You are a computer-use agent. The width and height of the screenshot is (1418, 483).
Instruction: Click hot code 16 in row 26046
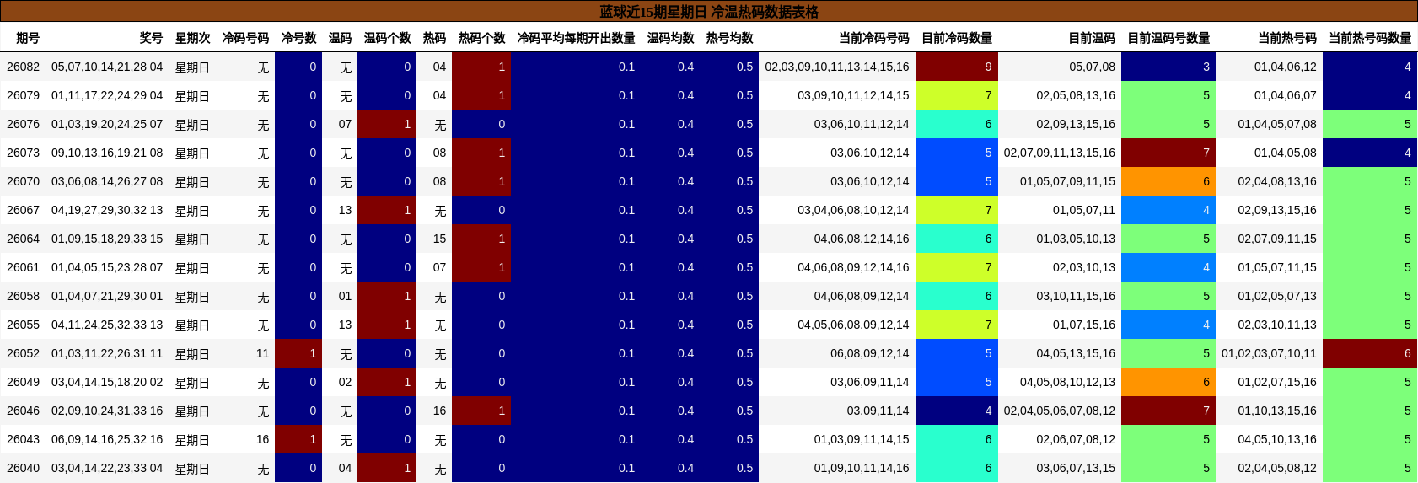point(439,411)
